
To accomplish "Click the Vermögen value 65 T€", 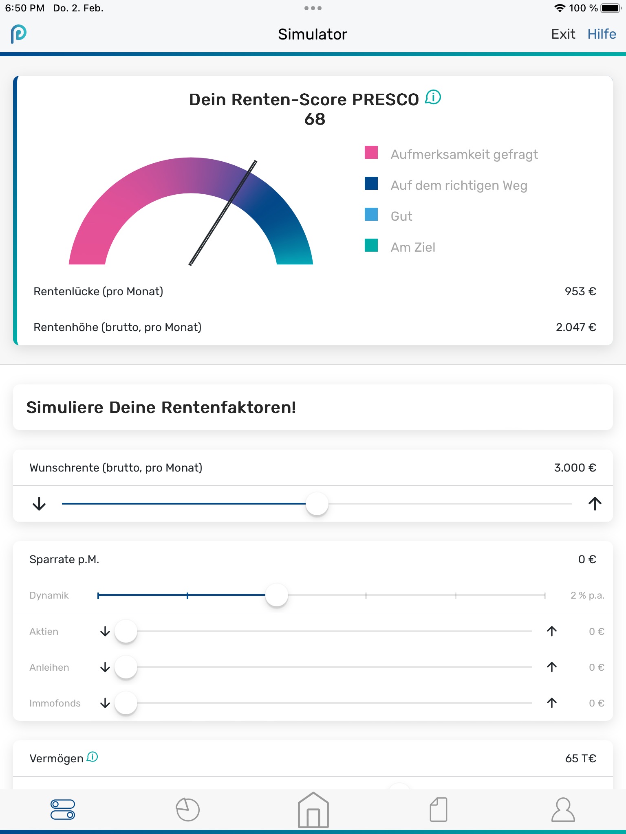I will click(580, 758).
